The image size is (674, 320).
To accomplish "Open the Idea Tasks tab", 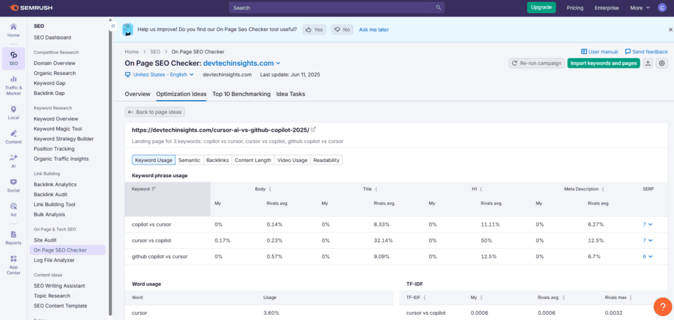I will coord(290,94).
